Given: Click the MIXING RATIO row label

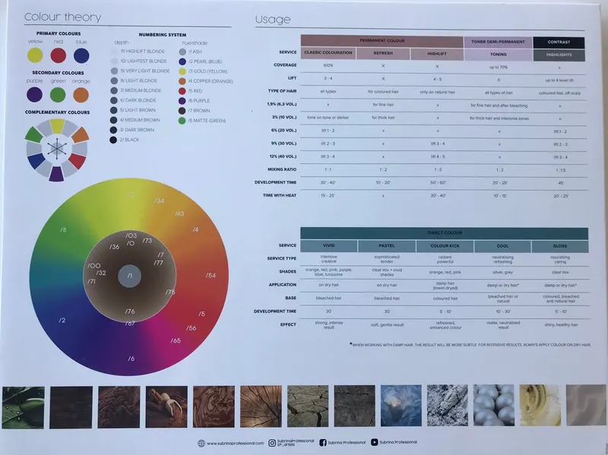Looking at the screenshot, I should click(282, 169).
